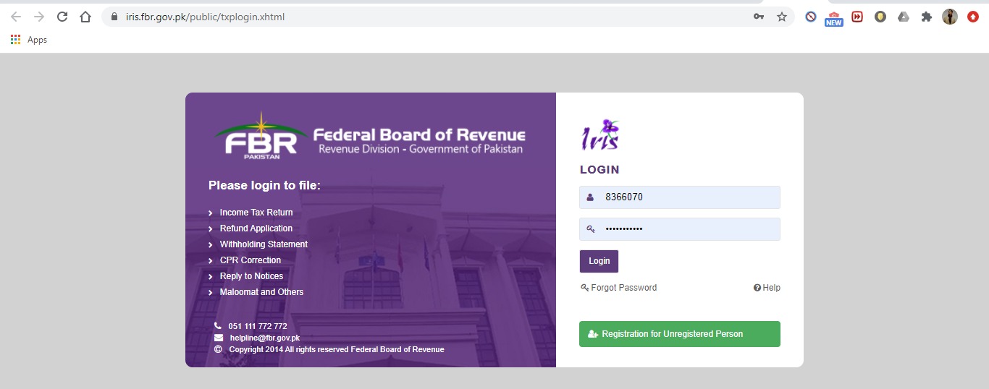
Task: Click the helpline number 051 111 772 772
Action: [258, 326]
